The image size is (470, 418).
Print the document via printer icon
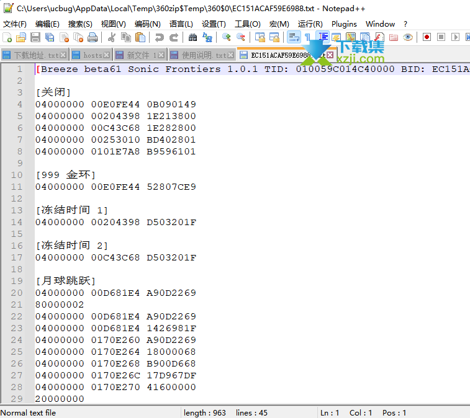[93, 37]
